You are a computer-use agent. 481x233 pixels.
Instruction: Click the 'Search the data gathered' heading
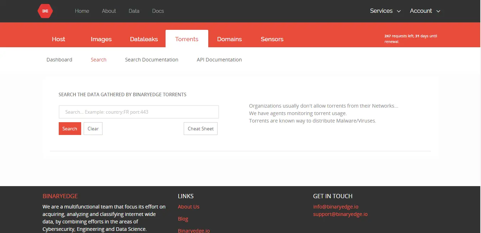[x=122, y=94]
